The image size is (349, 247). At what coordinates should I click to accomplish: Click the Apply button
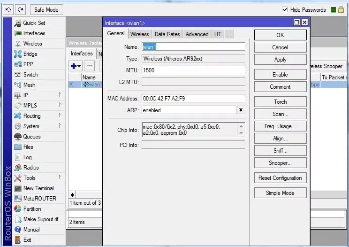pyautogui.click(x=280, y=60)
